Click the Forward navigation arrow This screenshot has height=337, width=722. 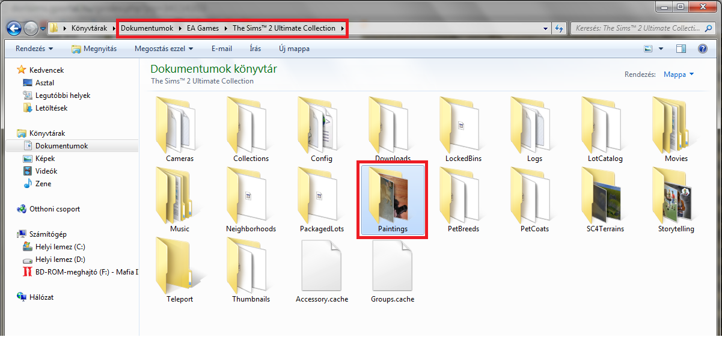point(31,28)
